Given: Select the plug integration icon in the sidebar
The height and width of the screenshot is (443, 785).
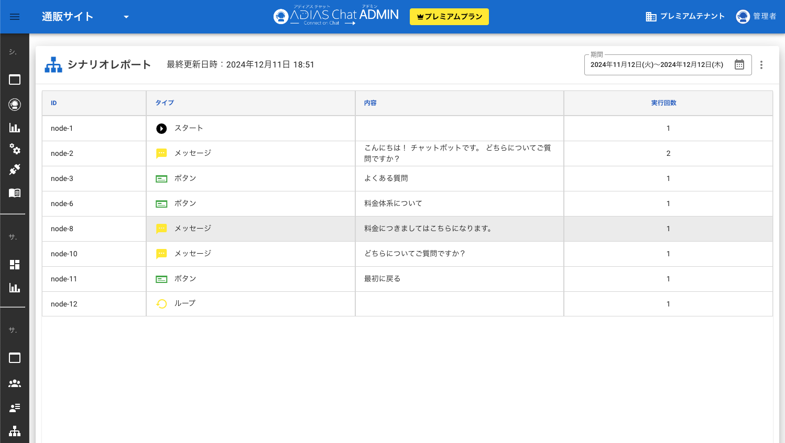Looking at the screenshot, I should 15,169.
